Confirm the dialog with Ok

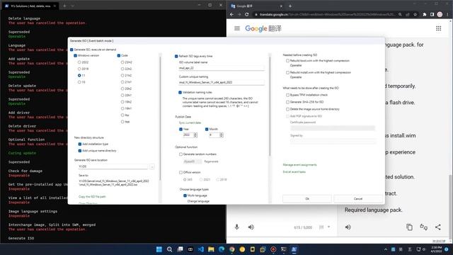click(x=307, y=199)
